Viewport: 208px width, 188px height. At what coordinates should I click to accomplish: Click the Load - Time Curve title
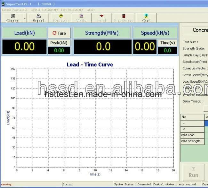[90, 64]
